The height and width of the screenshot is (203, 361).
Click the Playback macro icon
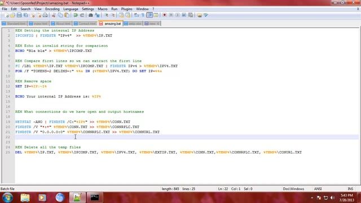(x=178, y=15)
